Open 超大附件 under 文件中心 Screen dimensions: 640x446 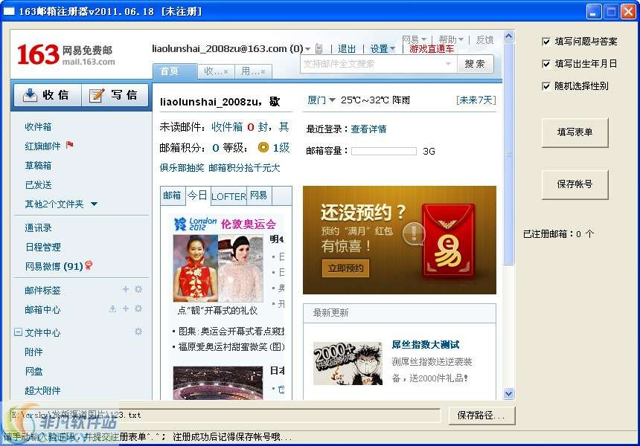point(42,390)
